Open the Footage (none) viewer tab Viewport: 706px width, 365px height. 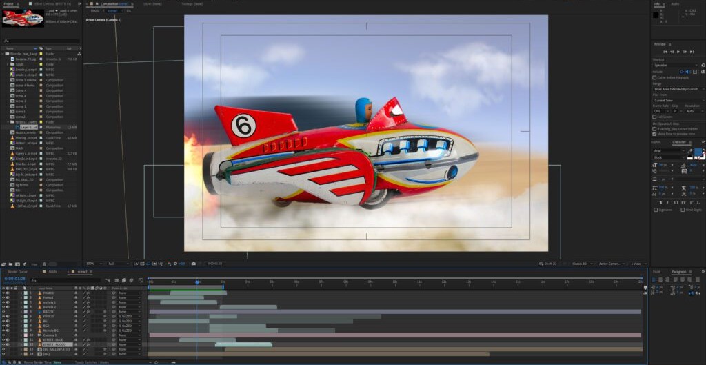192,3
